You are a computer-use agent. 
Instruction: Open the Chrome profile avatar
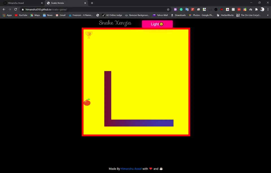(x=262, y=9)
